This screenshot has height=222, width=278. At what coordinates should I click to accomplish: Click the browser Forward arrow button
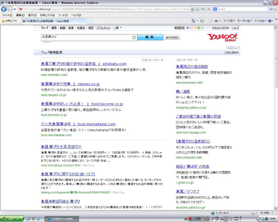coord(10,9)
